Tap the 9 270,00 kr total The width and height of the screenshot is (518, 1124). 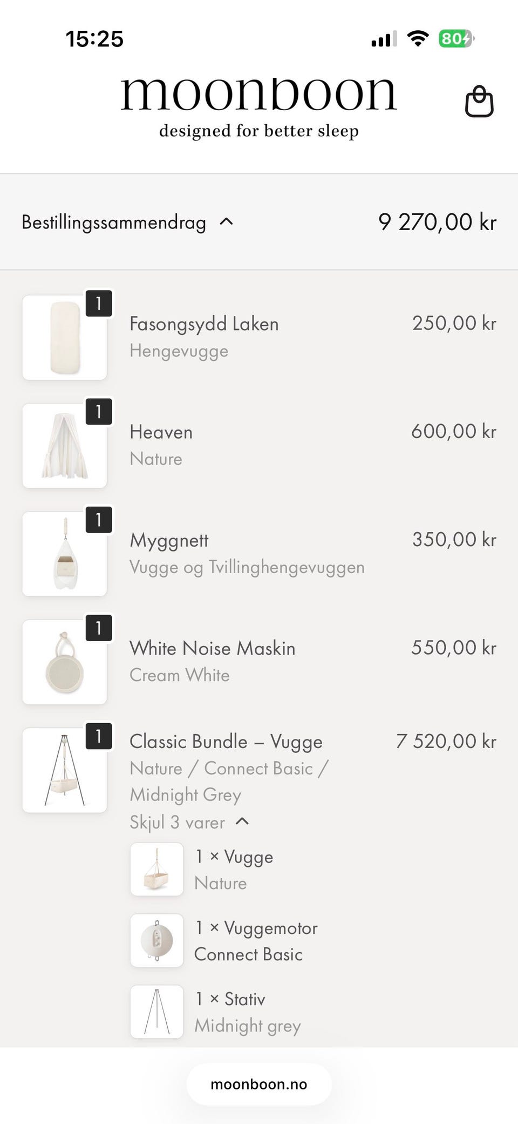click(437, 222)
